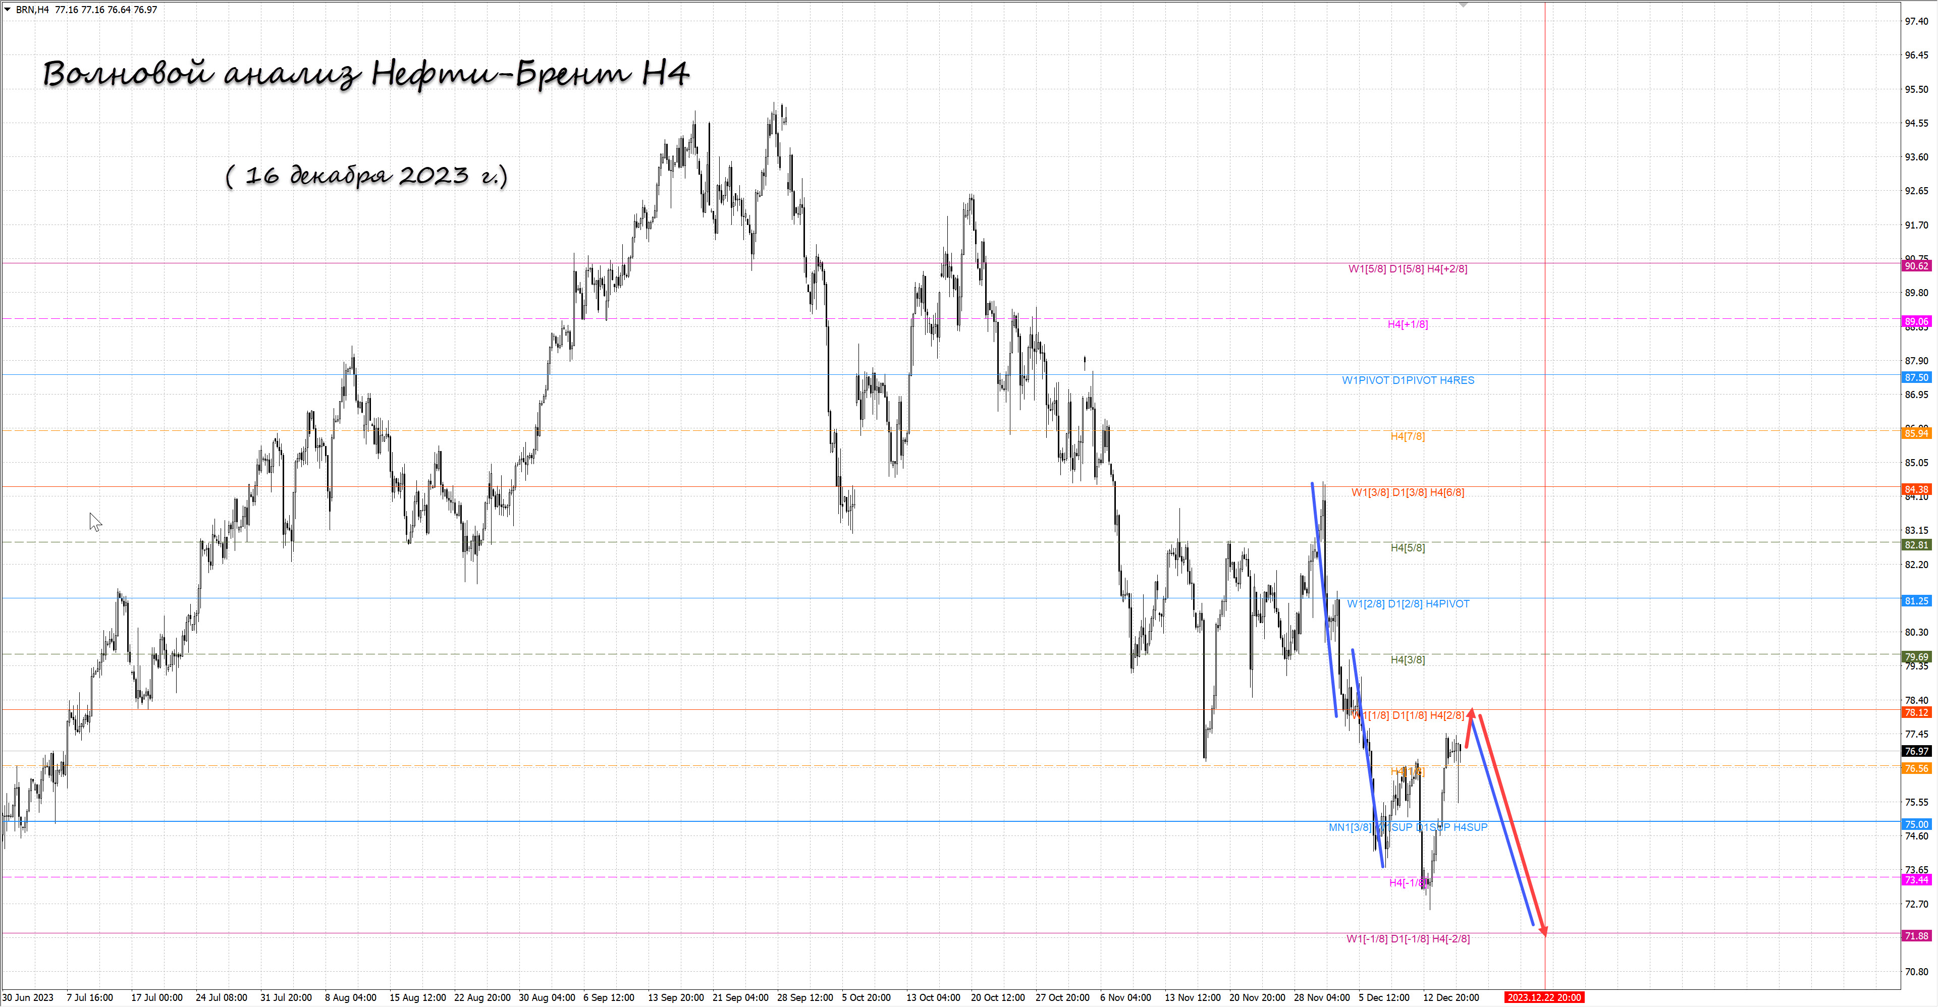The height and width of the screenshot is (1007, 1938).
Task: Click the W1[-1/8] D1[-1/8] H4[-2/8] label
Action: [x=1408, y=938]
